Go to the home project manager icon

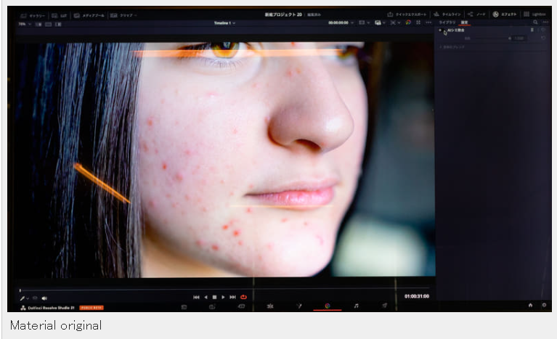pyautogui.click(x=530, y=305)
